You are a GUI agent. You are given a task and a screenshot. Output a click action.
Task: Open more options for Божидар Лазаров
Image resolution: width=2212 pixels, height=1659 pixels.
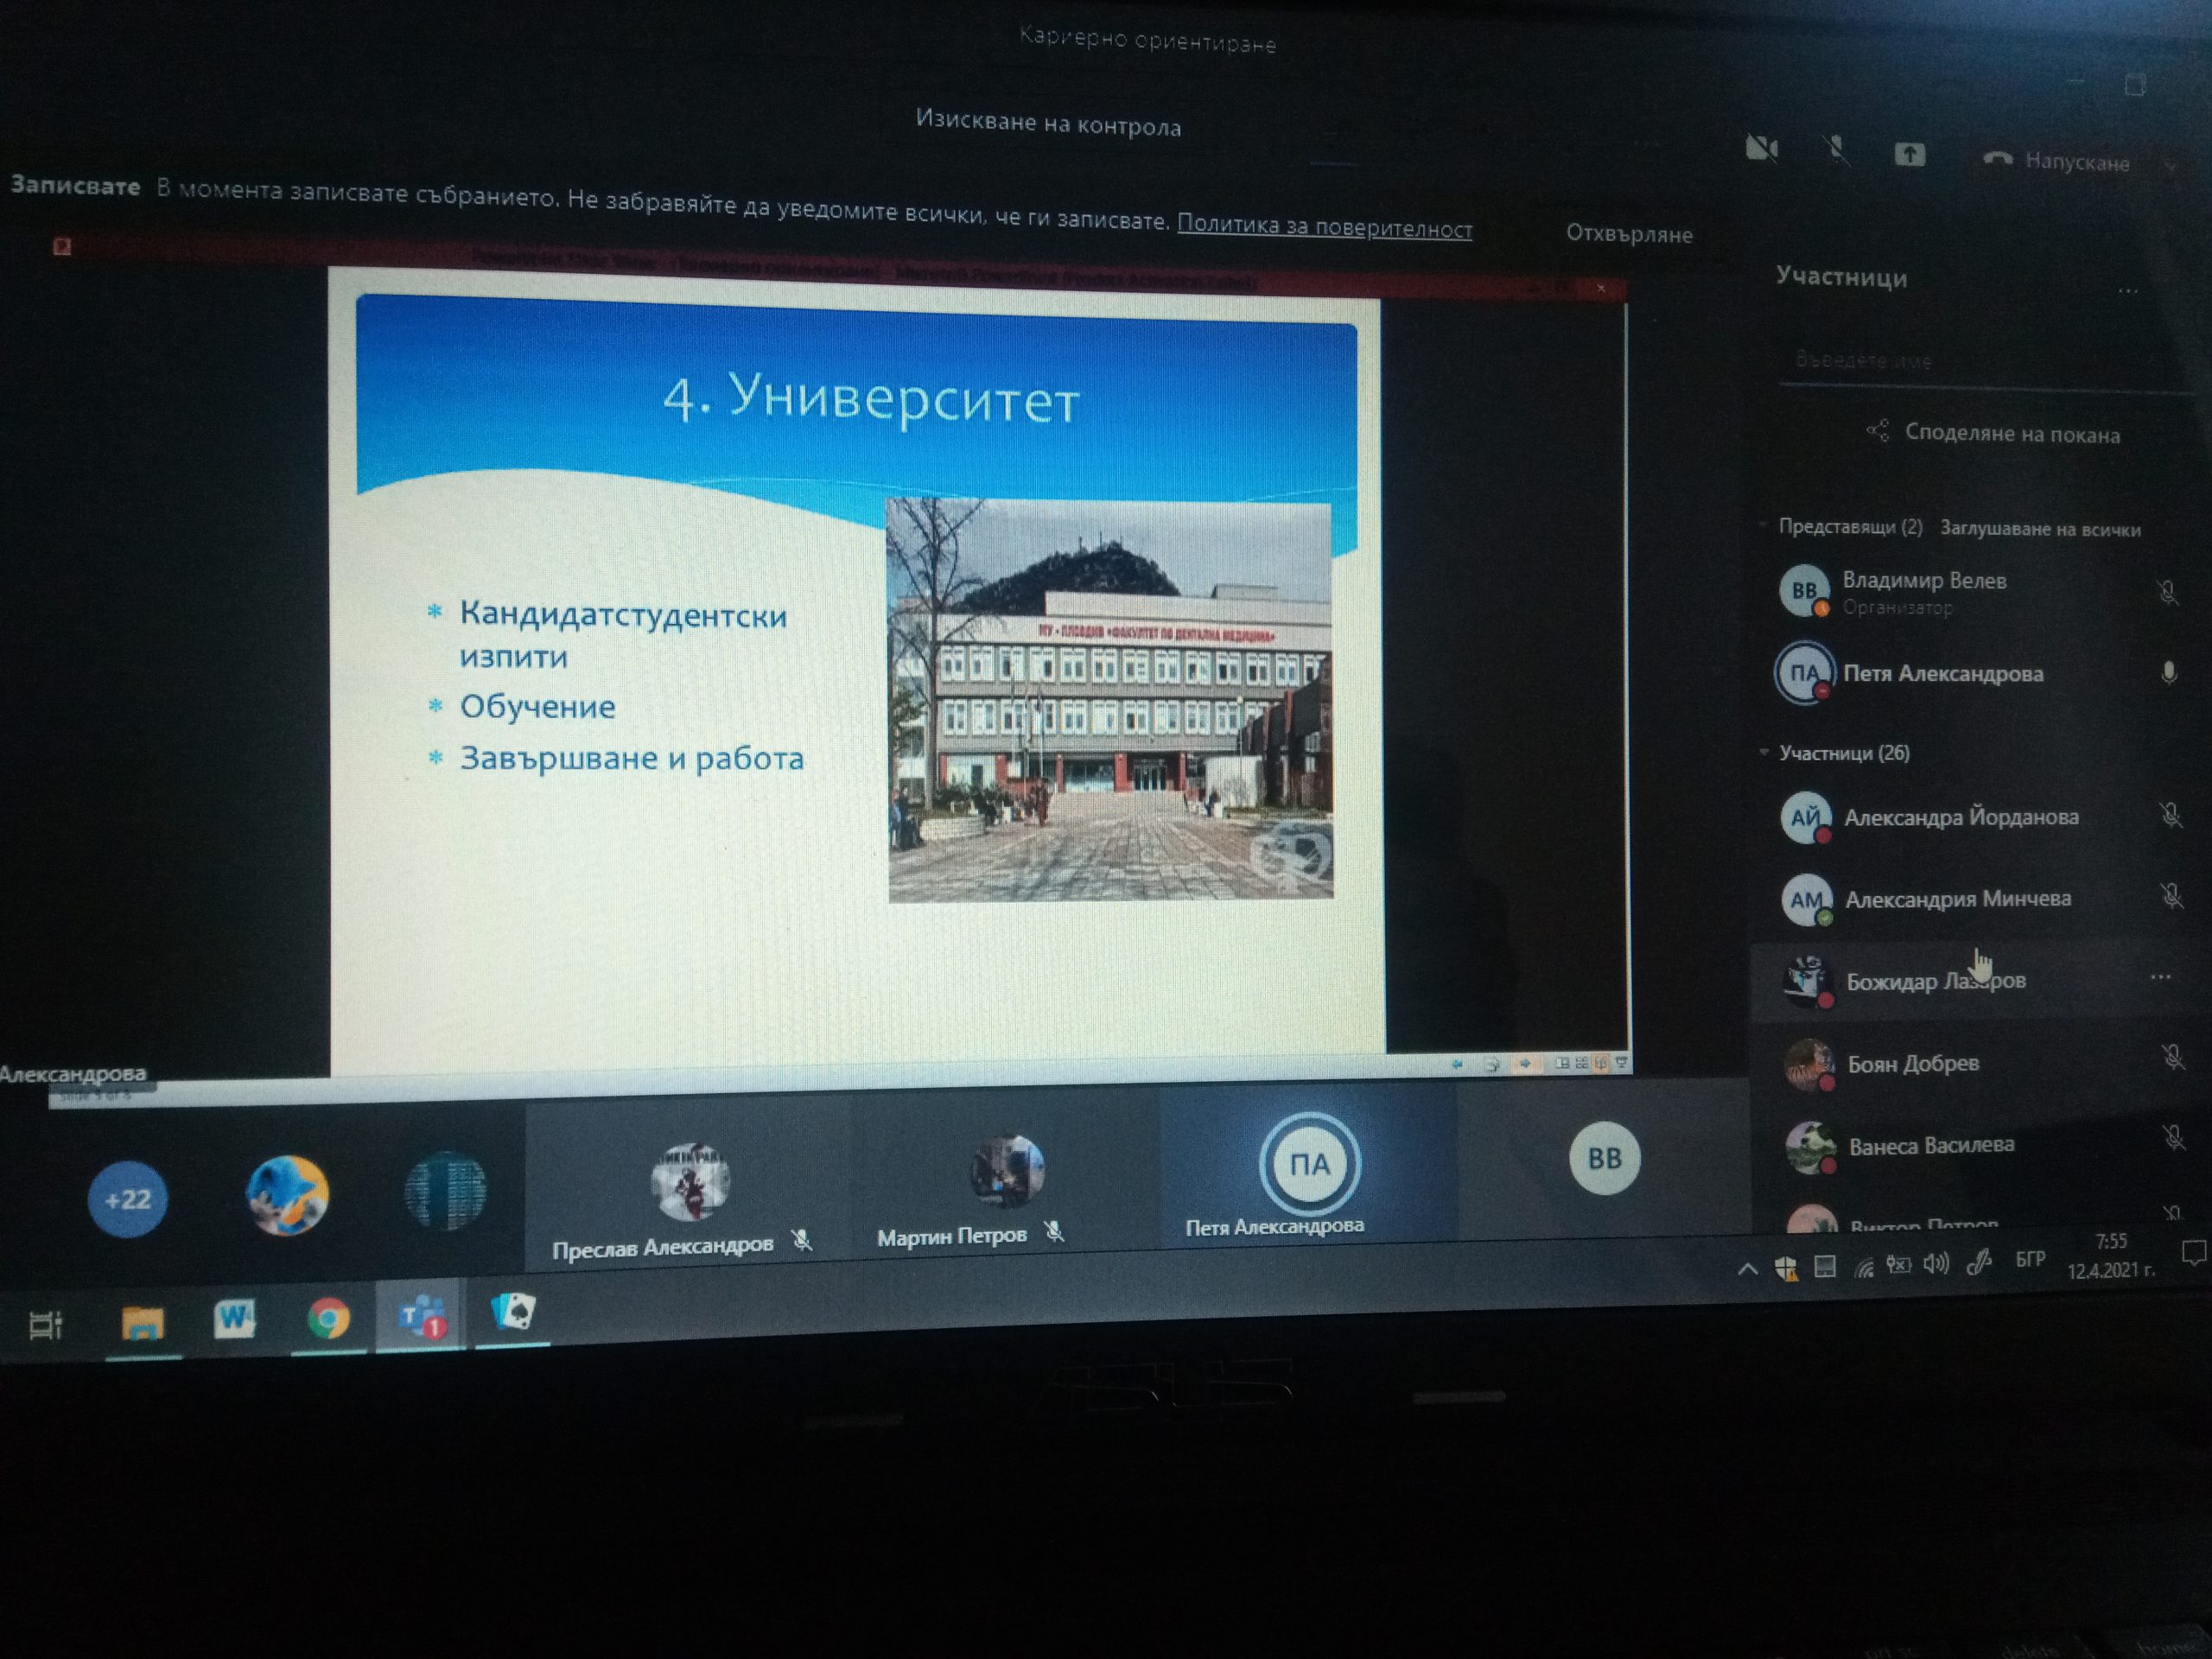(2160, 977)
